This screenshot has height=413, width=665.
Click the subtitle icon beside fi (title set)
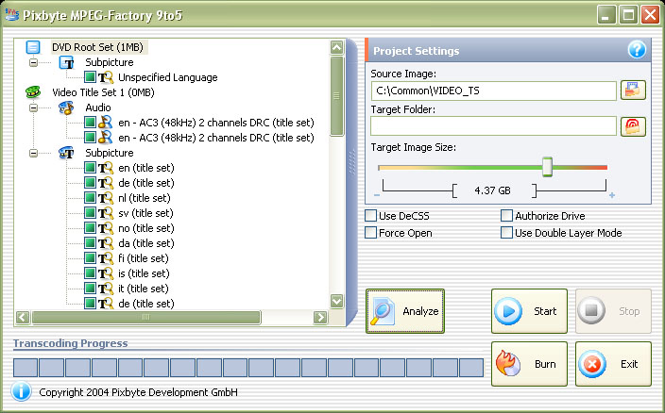[106, 258]
